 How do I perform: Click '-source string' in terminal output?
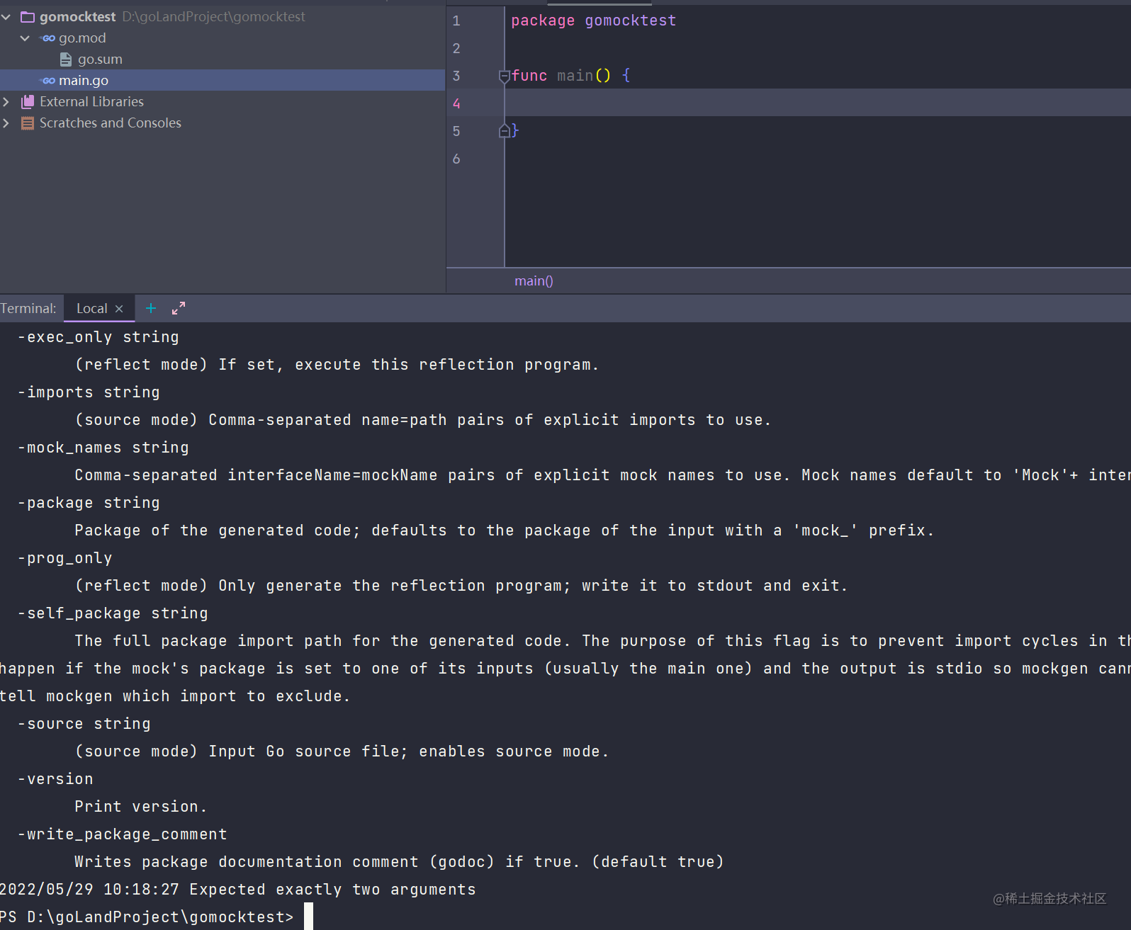click(x=84, y=724)
